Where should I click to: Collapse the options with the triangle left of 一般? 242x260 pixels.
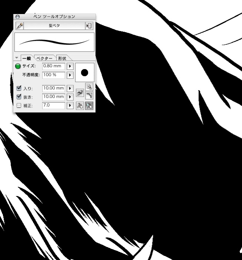(17, 58)
